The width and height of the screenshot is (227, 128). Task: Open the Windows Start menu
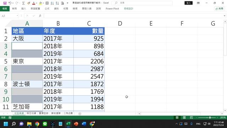pos(6,124)
